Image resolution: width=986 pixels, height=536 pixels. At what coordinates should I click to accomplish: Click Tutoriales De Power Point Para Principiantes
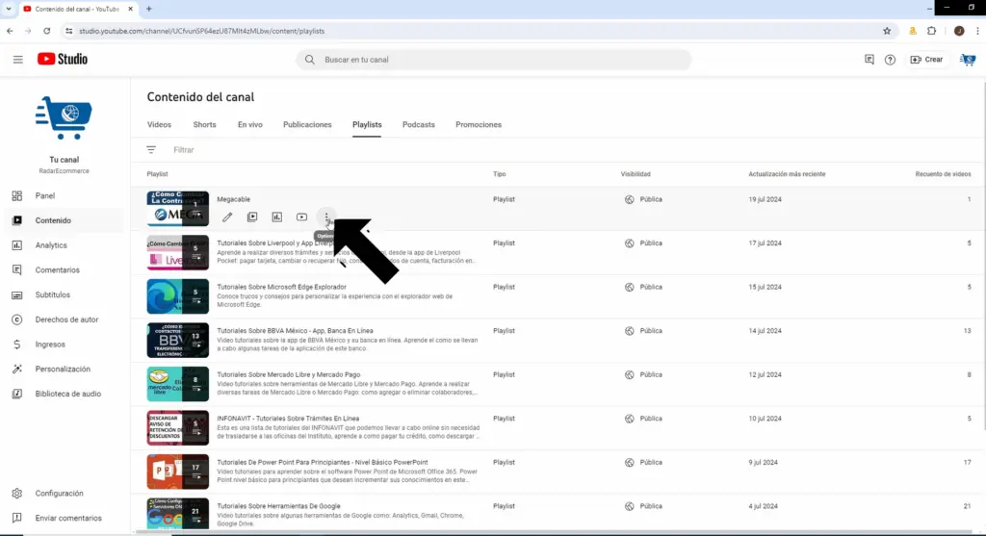[322, 463]
